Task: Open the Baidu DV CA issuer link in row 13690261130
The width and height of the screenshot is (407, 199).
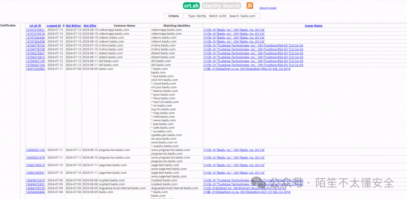Action: (234, 150)
